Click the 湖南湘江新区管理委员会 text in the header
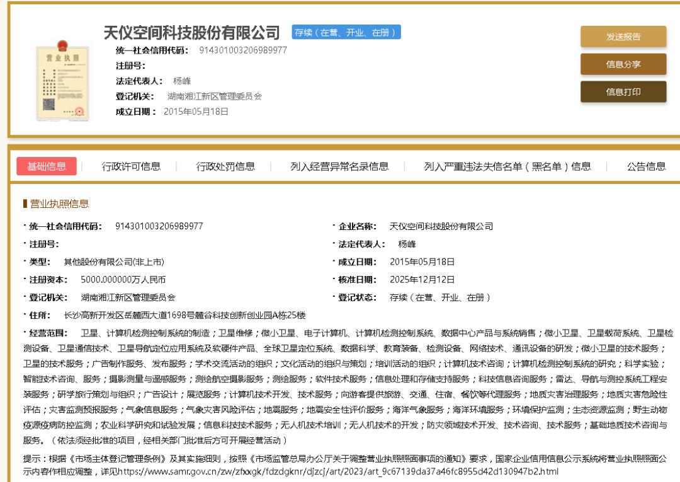This screenshot has width=680, height=482. tap(214, 96)
